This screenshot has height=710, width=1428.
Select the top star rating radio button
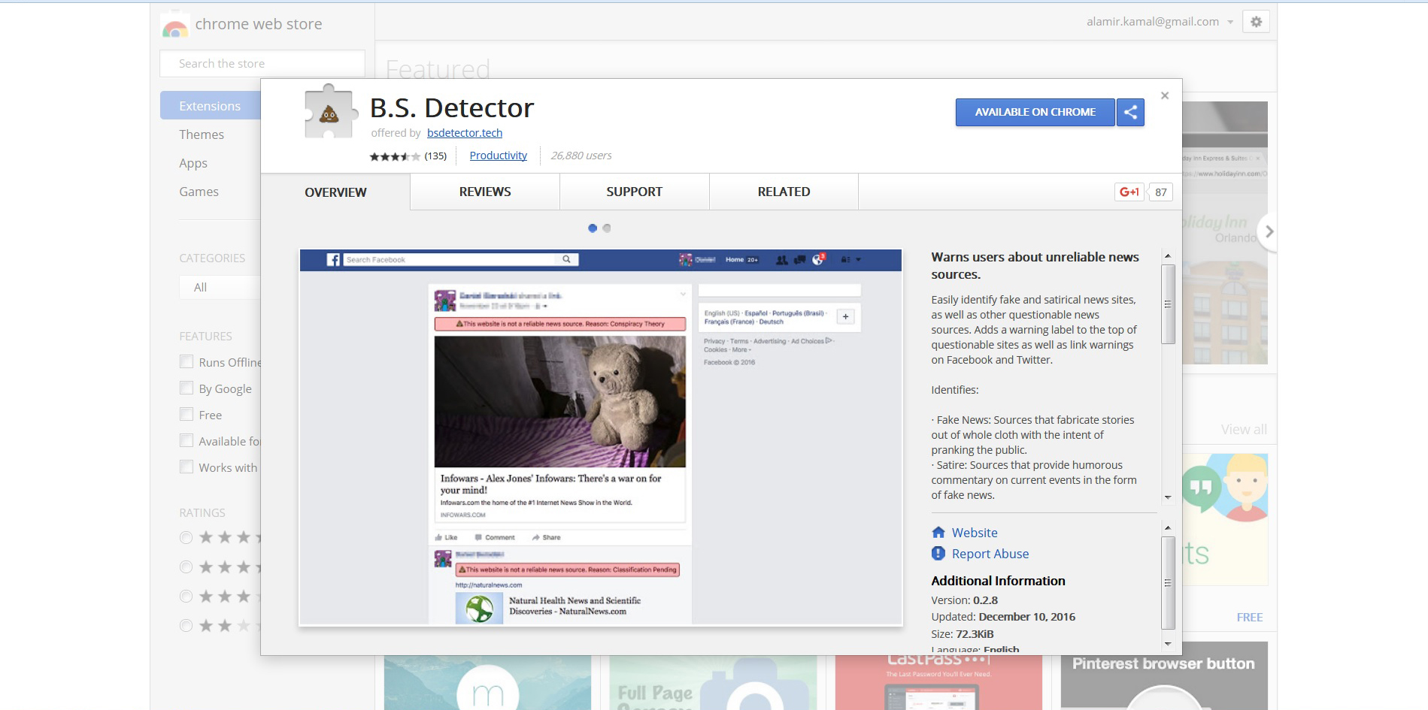[x=186, y=537]
